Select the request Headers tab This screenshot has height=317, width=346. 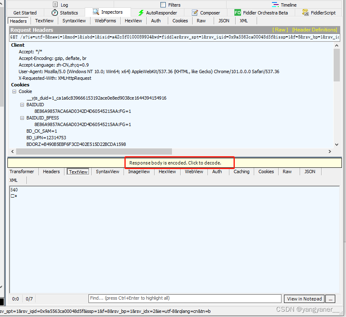pos(18,21)
